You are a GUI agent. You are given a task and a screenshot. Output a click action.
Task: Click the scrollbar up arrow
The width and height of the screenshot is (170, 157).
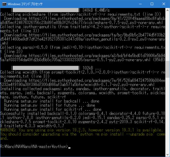[167, 10]
